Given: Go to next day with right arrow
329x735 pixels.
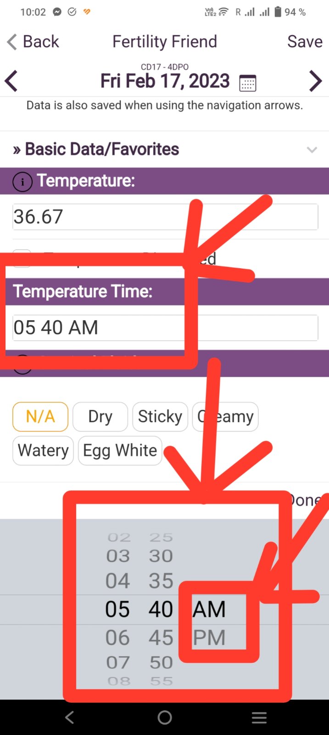Looking at the screenshot, I should [316, 81].
